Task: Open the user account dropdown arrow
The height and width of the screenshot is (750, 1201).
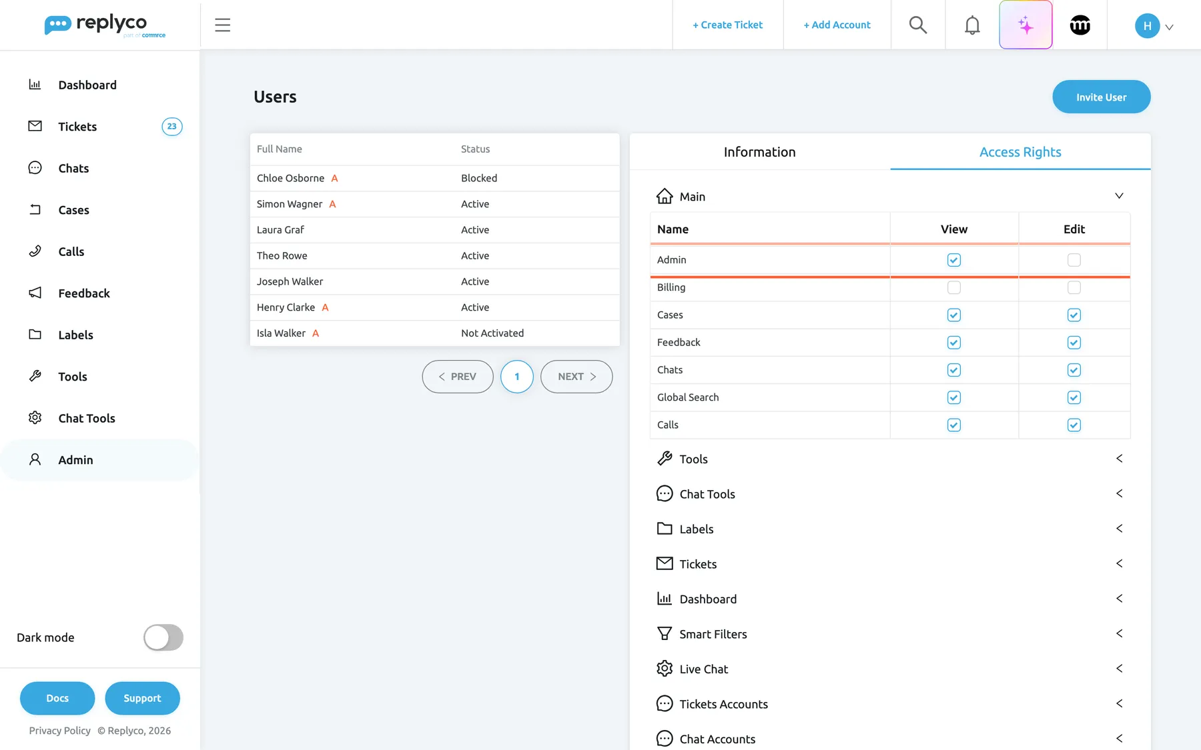Action: pos(1169,27)
